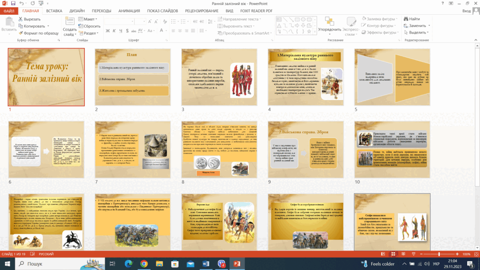Click Создать слайд button
Screen dimensions: 480x270
[70, 27]
